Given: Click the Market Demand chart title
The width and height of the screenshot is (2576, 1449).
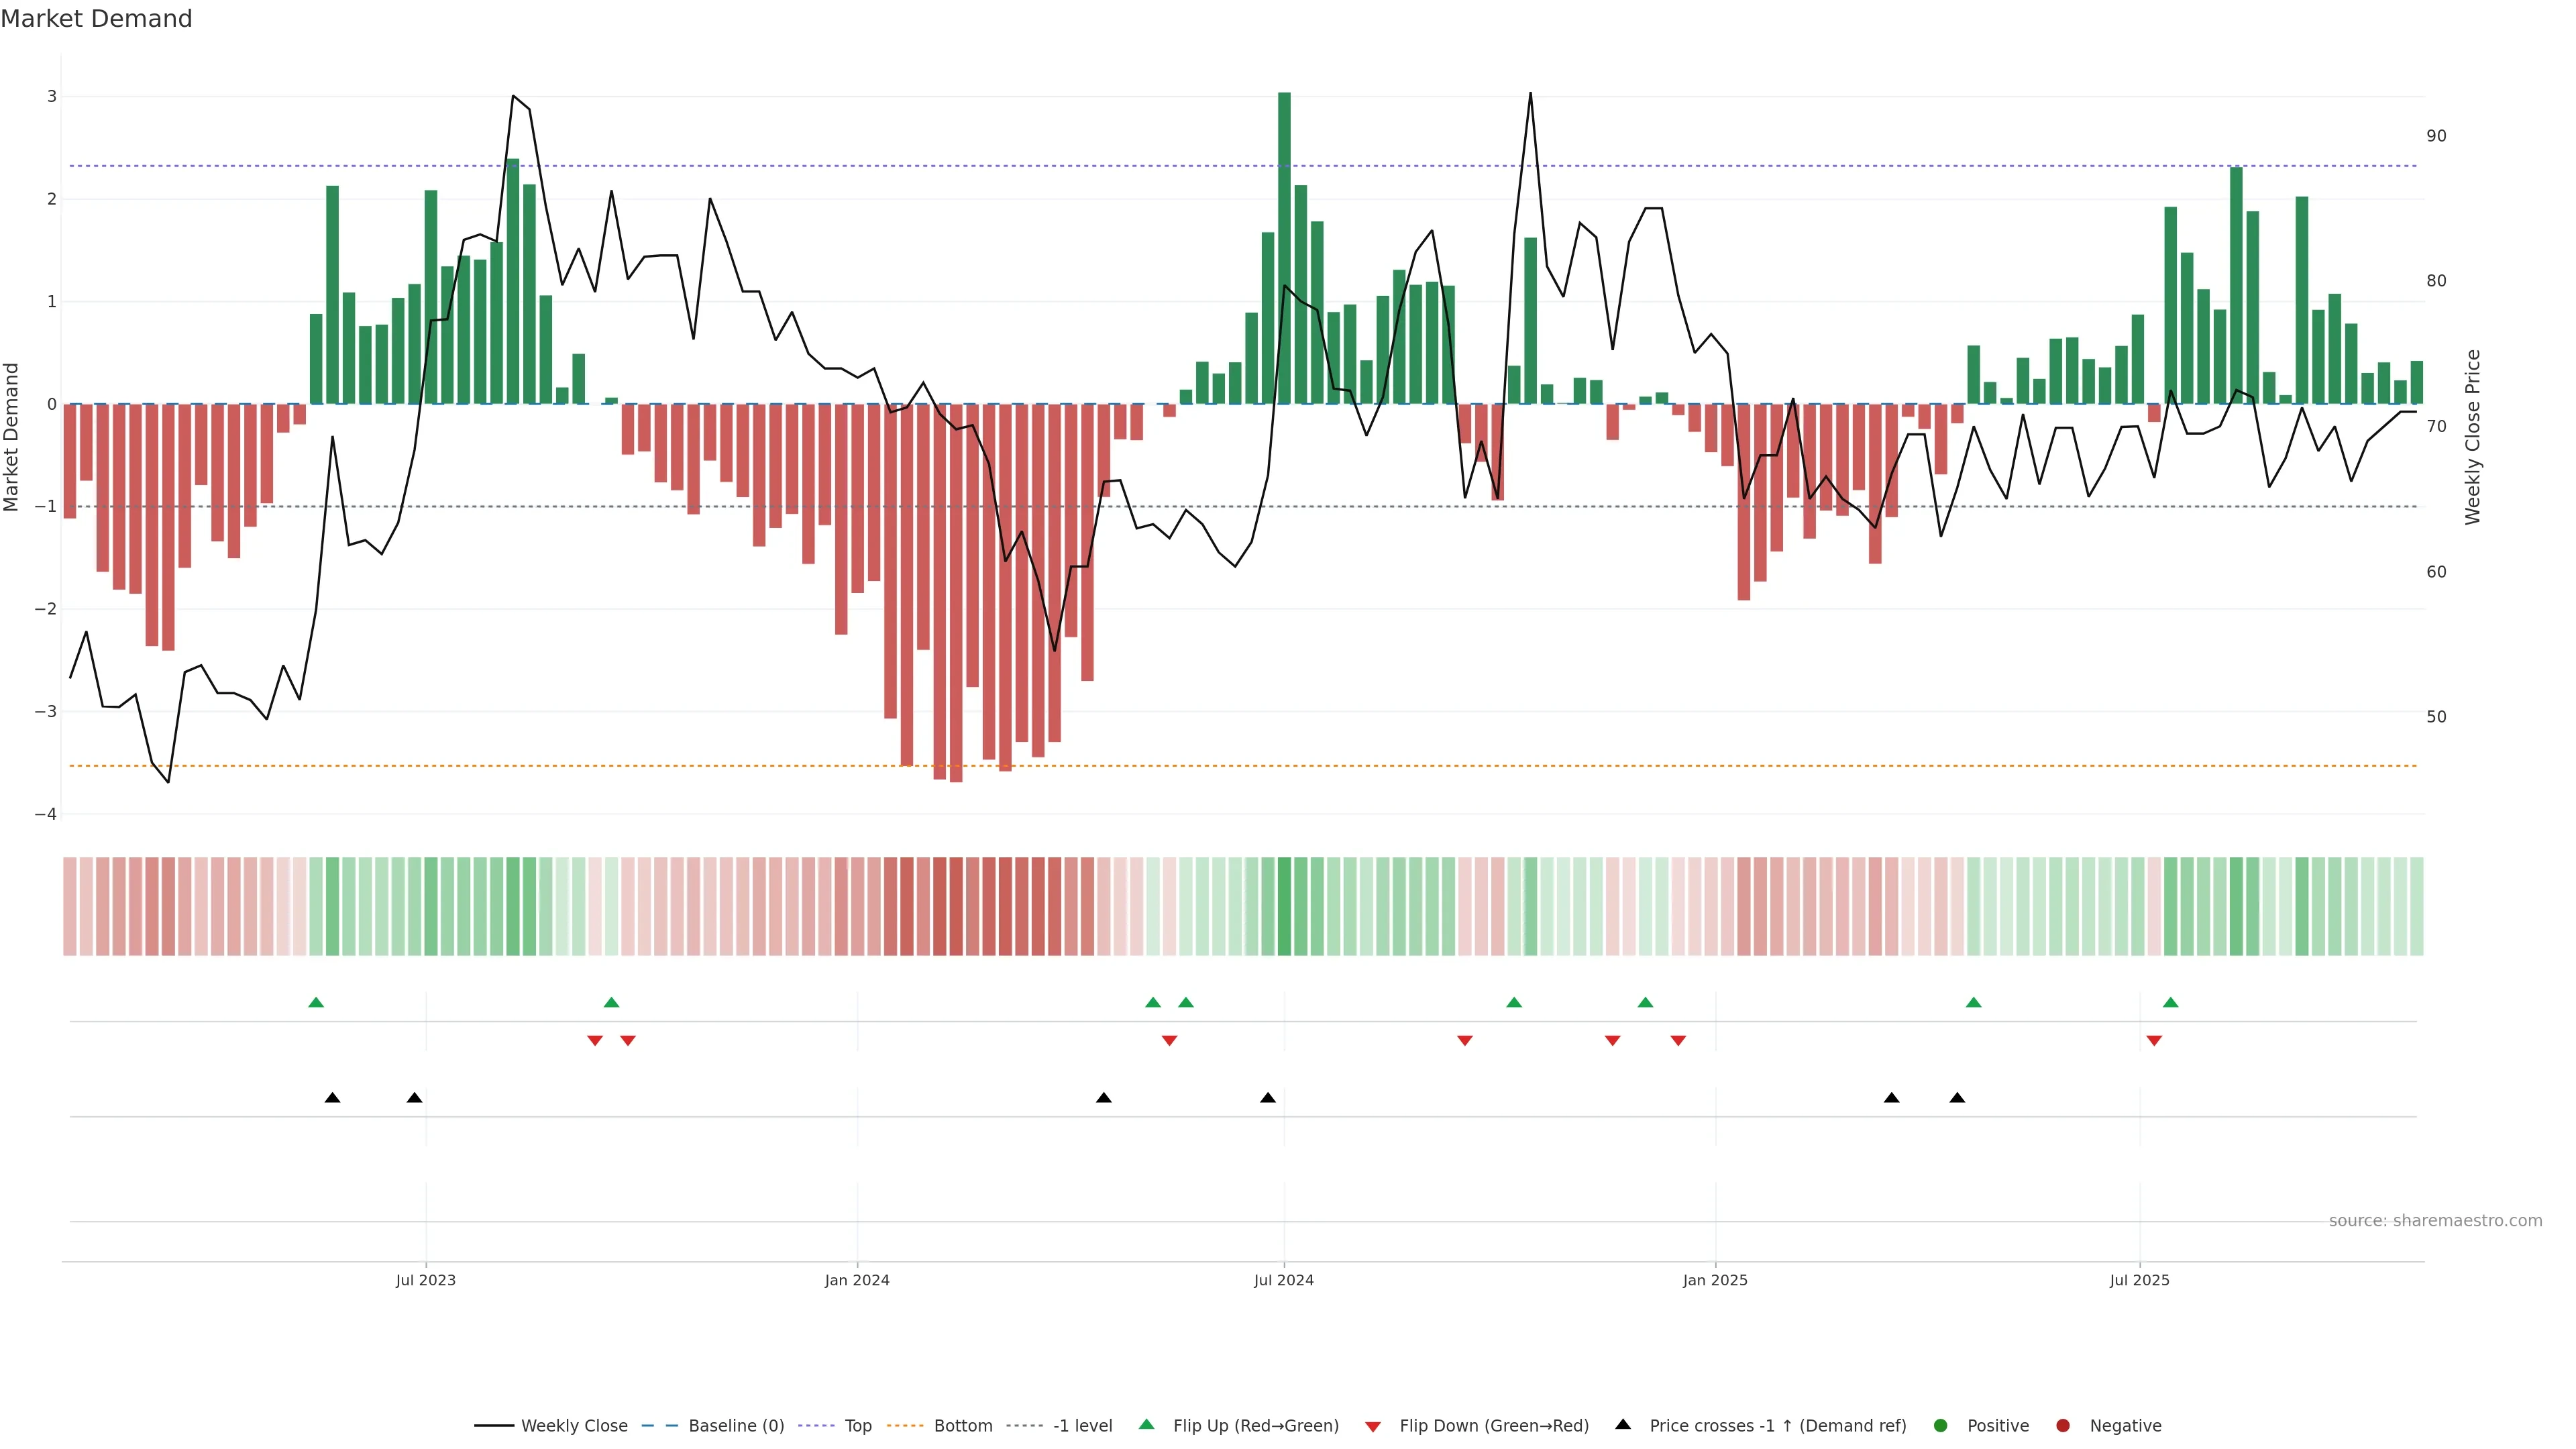Looking at the screenshot, I should 96,19.
